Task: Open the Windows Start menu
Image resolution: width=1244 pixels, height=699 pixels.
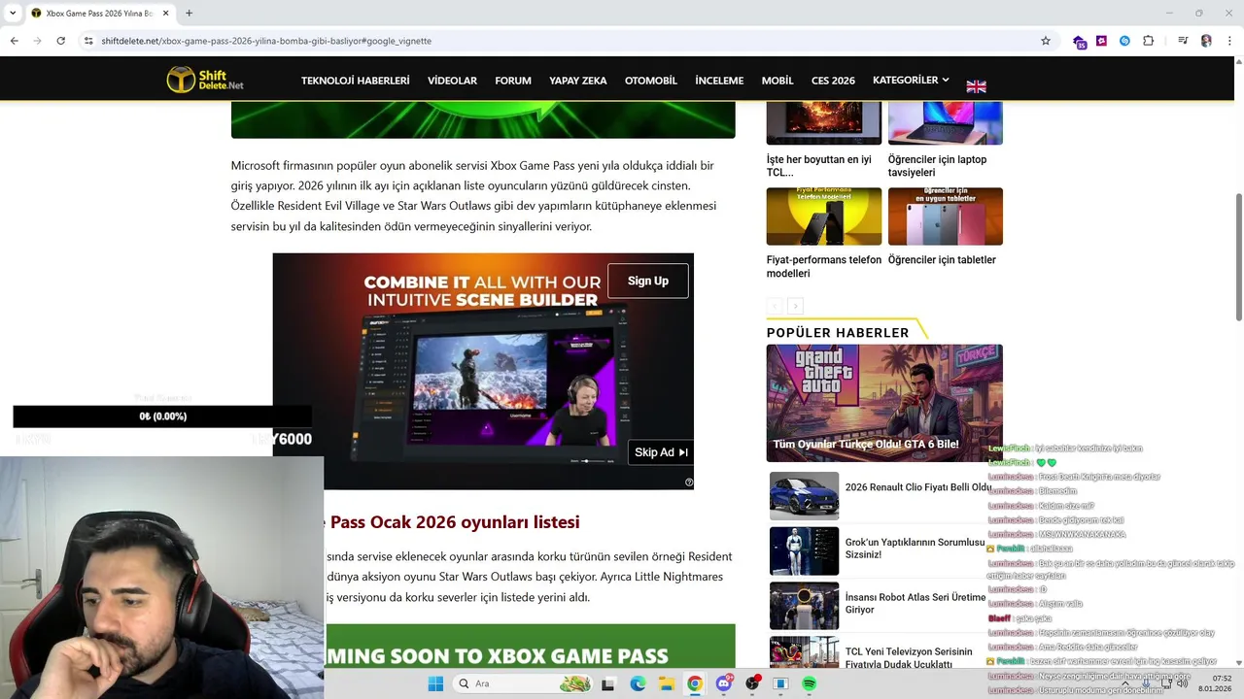Action: [435, 683]
